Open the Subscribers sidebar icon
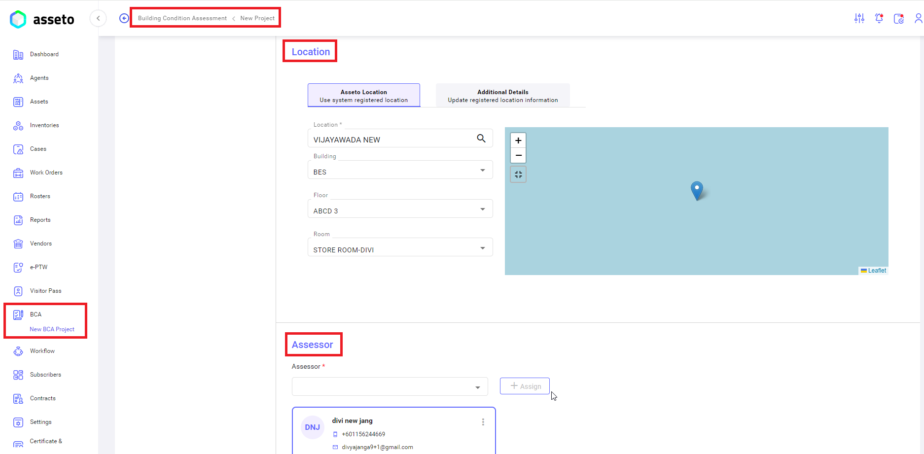This screenshot has height=454, width=924. pyautogui.click(x=18, y=375)
